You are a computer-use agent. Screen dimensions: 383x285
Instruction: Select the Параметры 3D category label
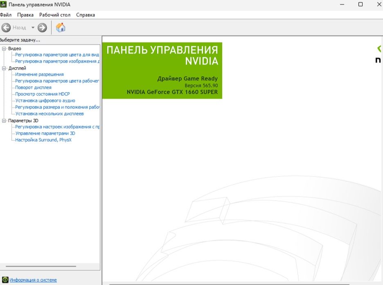pos(23,120)
